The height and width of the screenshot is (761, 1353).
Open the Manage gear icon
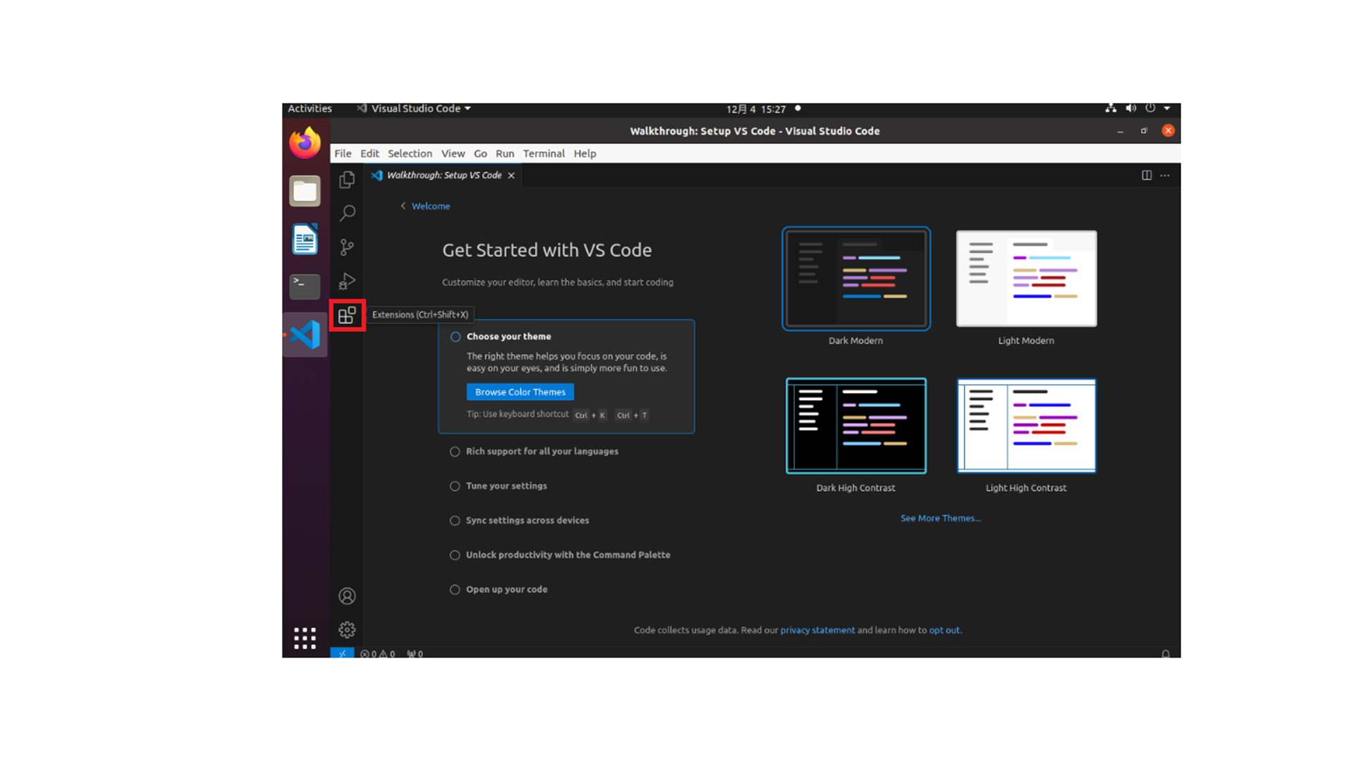(x=347, y=630)
